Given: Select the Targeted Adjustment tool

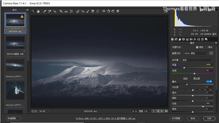Looking at the screenshot, I should coord(54,11).
